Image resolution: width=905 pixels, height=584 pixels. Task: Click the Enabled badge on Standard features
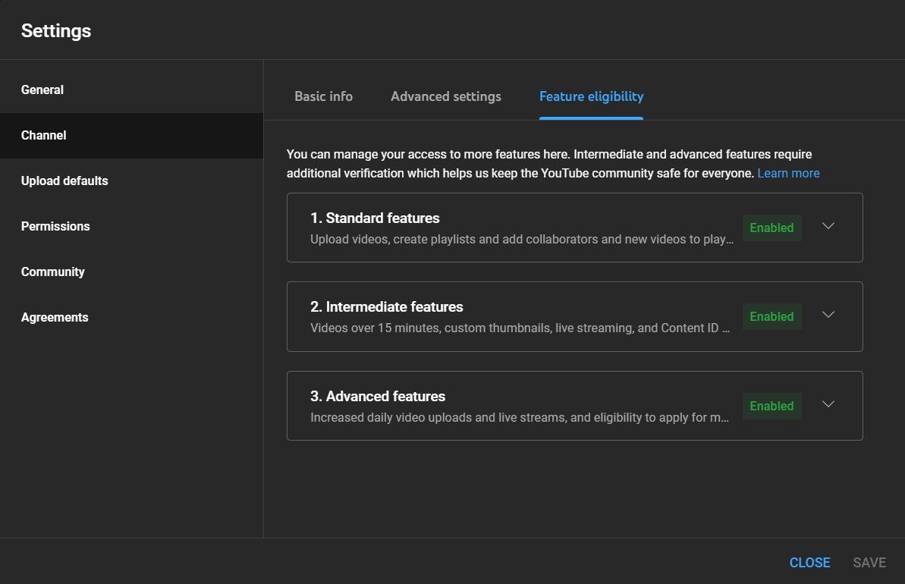[x=771, y=228]
